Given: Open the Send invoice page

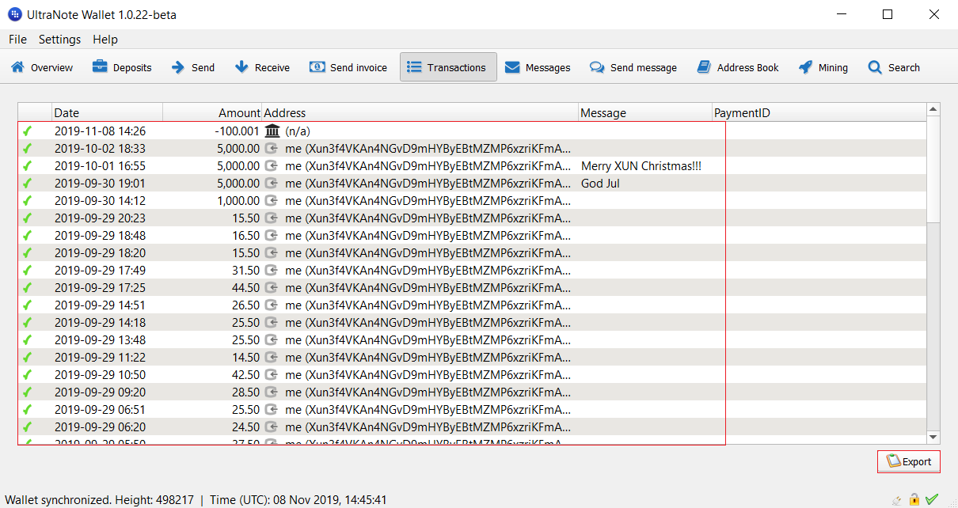Looking at the screenshot, I should tap(348, 67).
